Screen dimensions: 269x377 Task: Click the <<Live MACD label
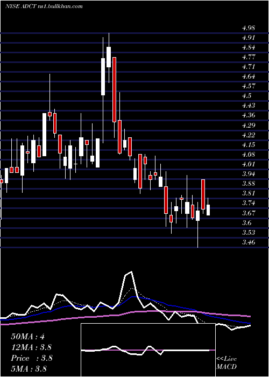[226, 362]
